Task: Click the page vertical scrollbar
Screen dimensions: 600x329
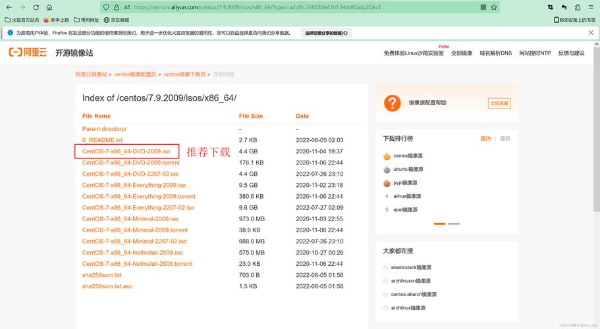Action: tap(597, 129)
